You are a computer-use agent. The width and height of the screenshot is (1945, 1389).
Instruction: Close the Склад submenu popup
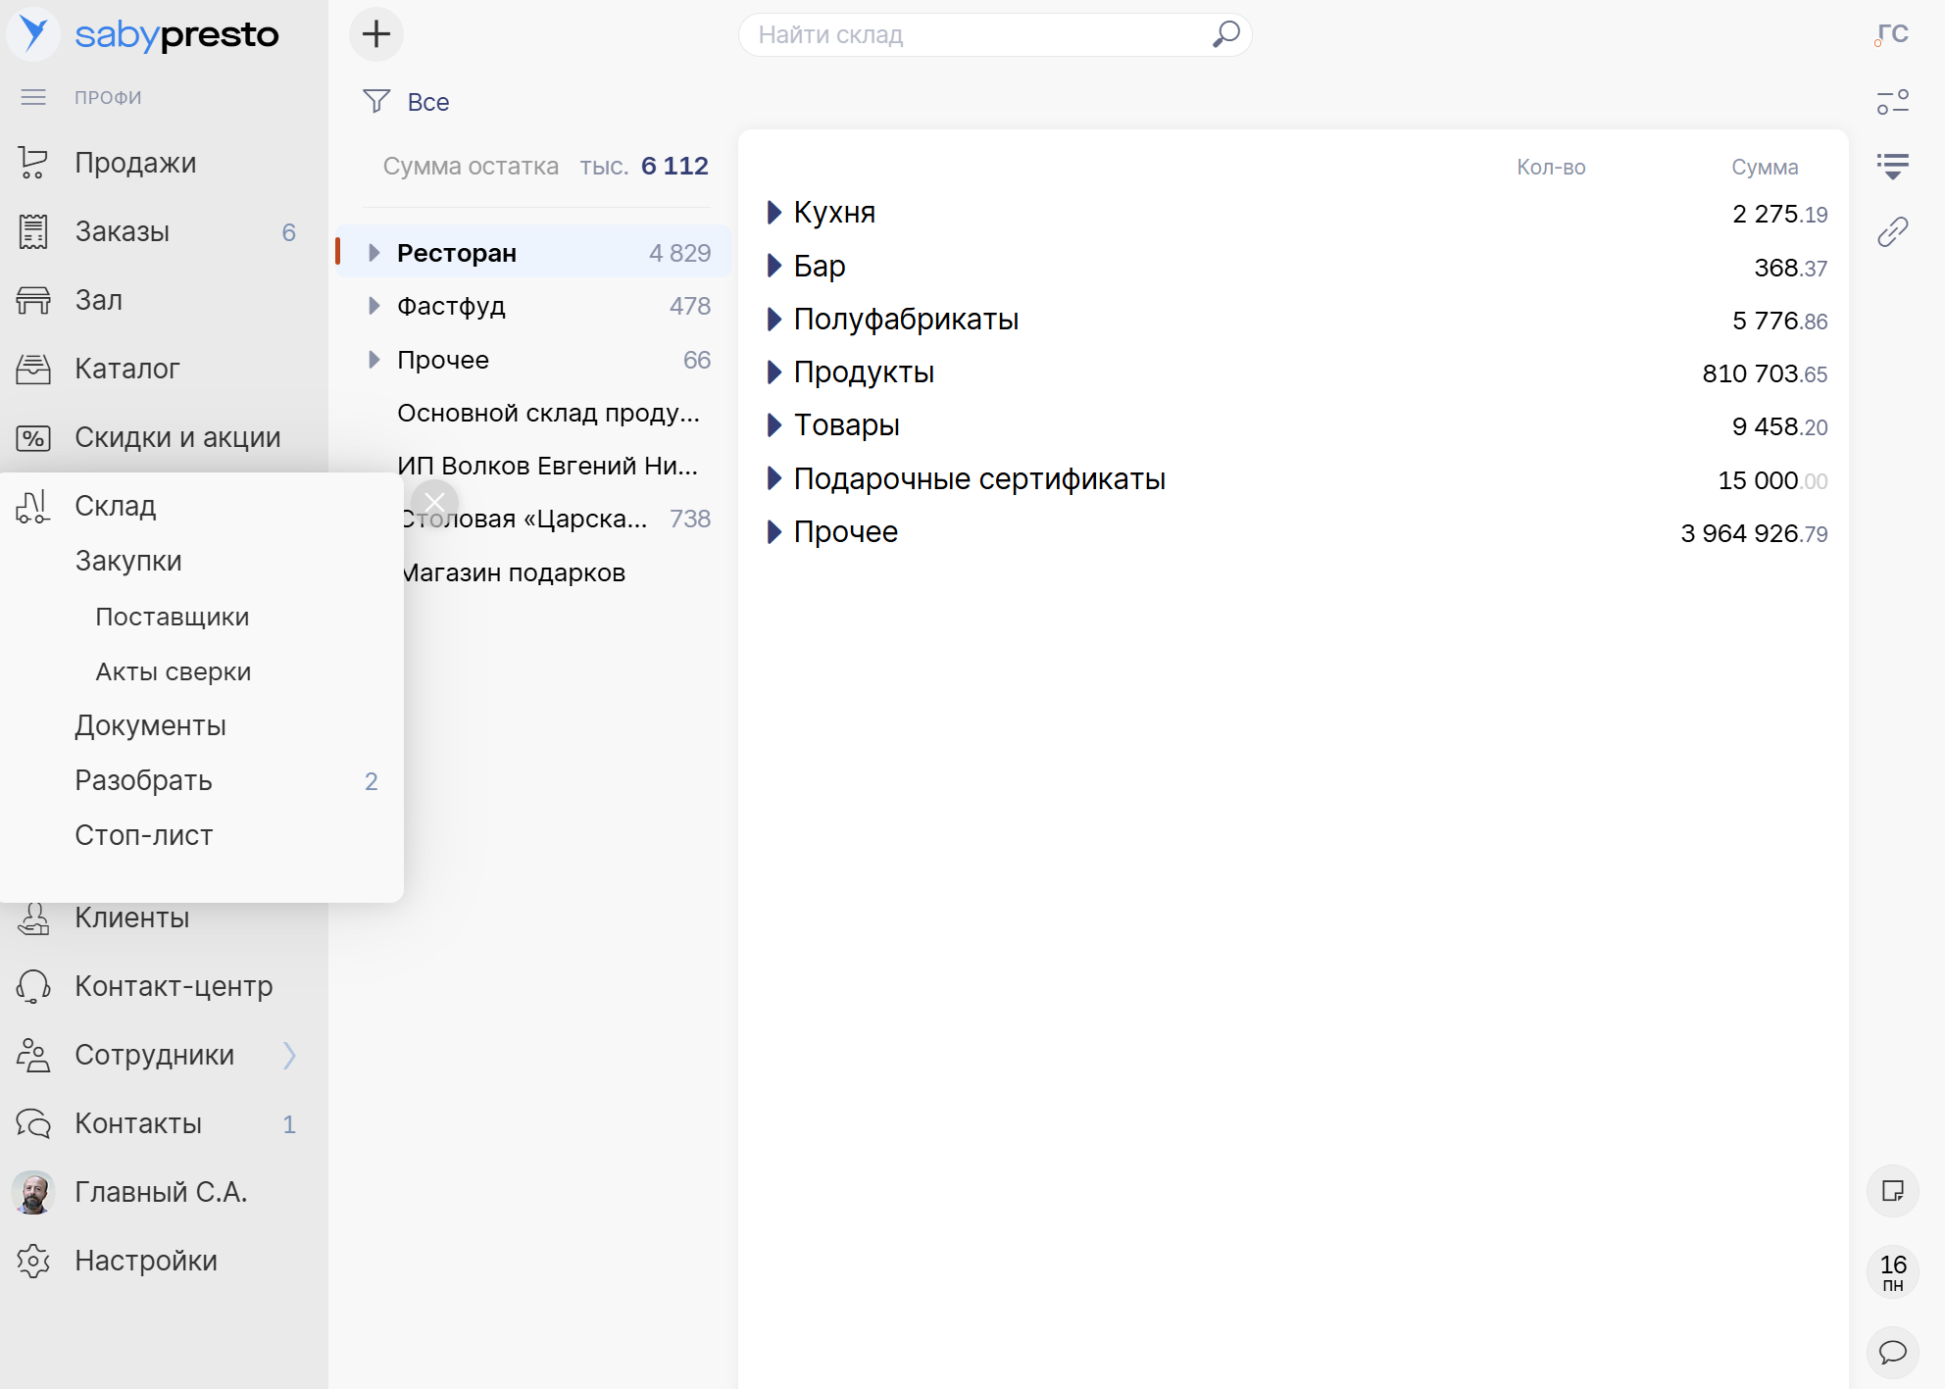pyautogui.click(x=434, y=503)
